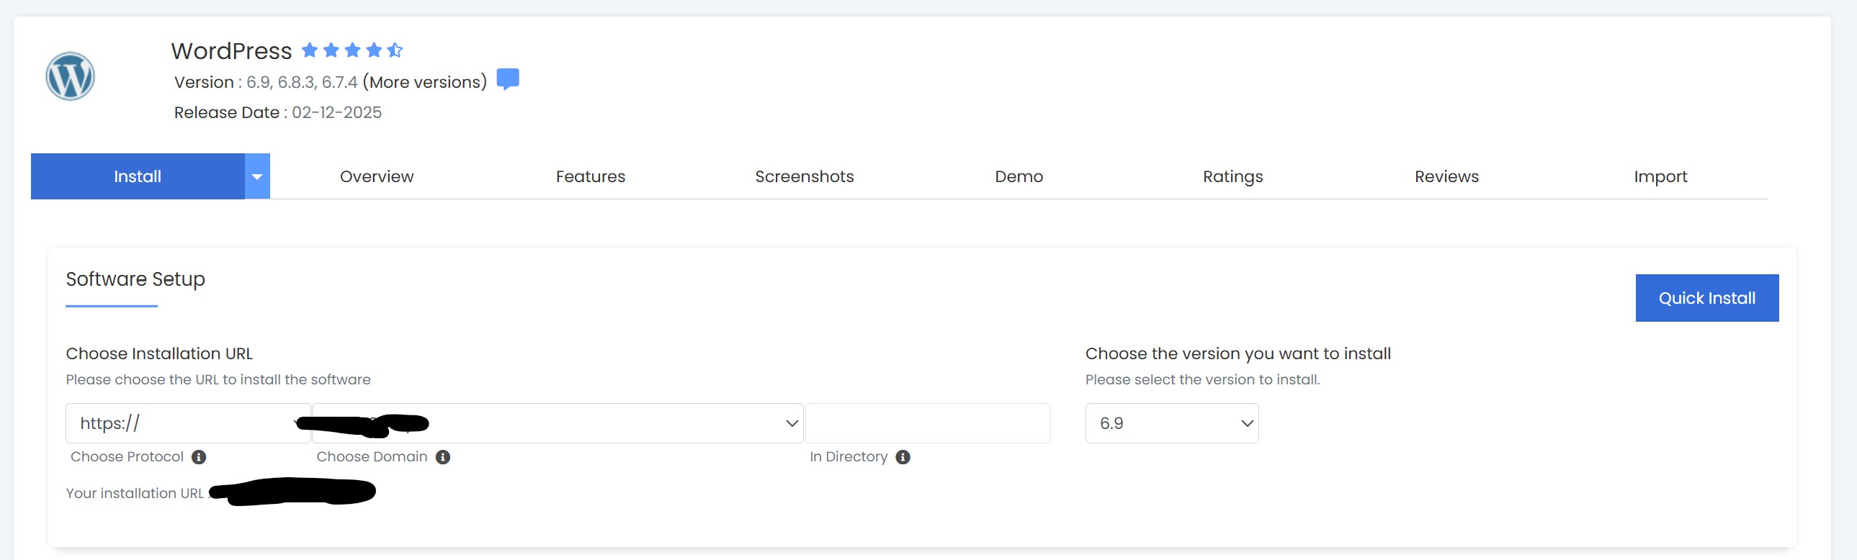
Task: Click the Choose Protocol info icon
Action: (x=199, y=457)
